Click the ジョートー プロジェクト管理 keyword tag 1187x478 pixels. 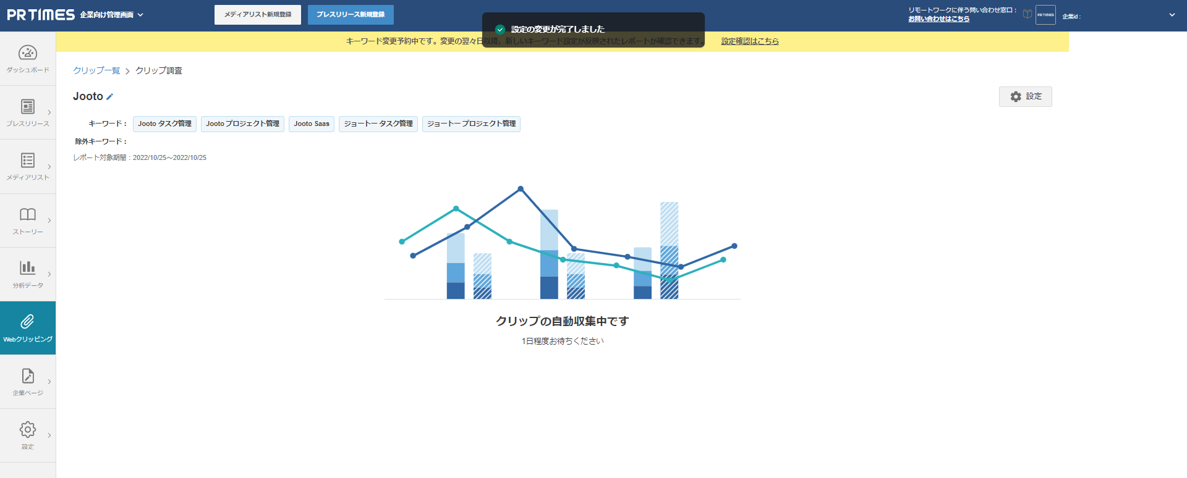coord(471,124)
